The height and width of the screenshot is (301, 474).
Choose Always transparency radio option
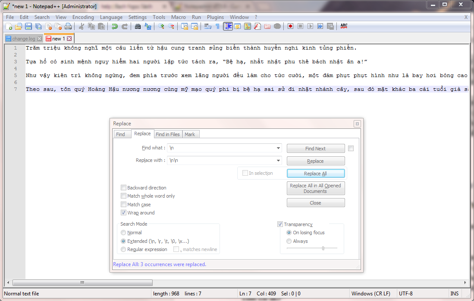coord(289,241)
